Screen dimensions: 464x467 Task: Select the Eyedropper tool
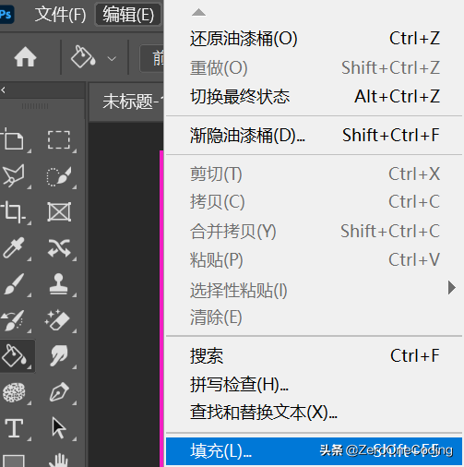tap(13, 247)
